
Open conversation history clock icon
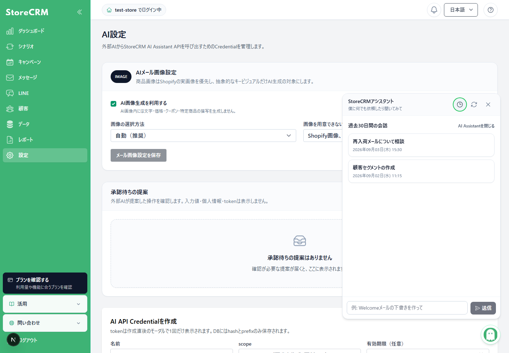coord(460,104)
